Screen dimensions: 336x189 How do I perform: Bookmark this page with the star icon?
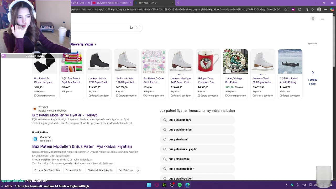[286, 9]
